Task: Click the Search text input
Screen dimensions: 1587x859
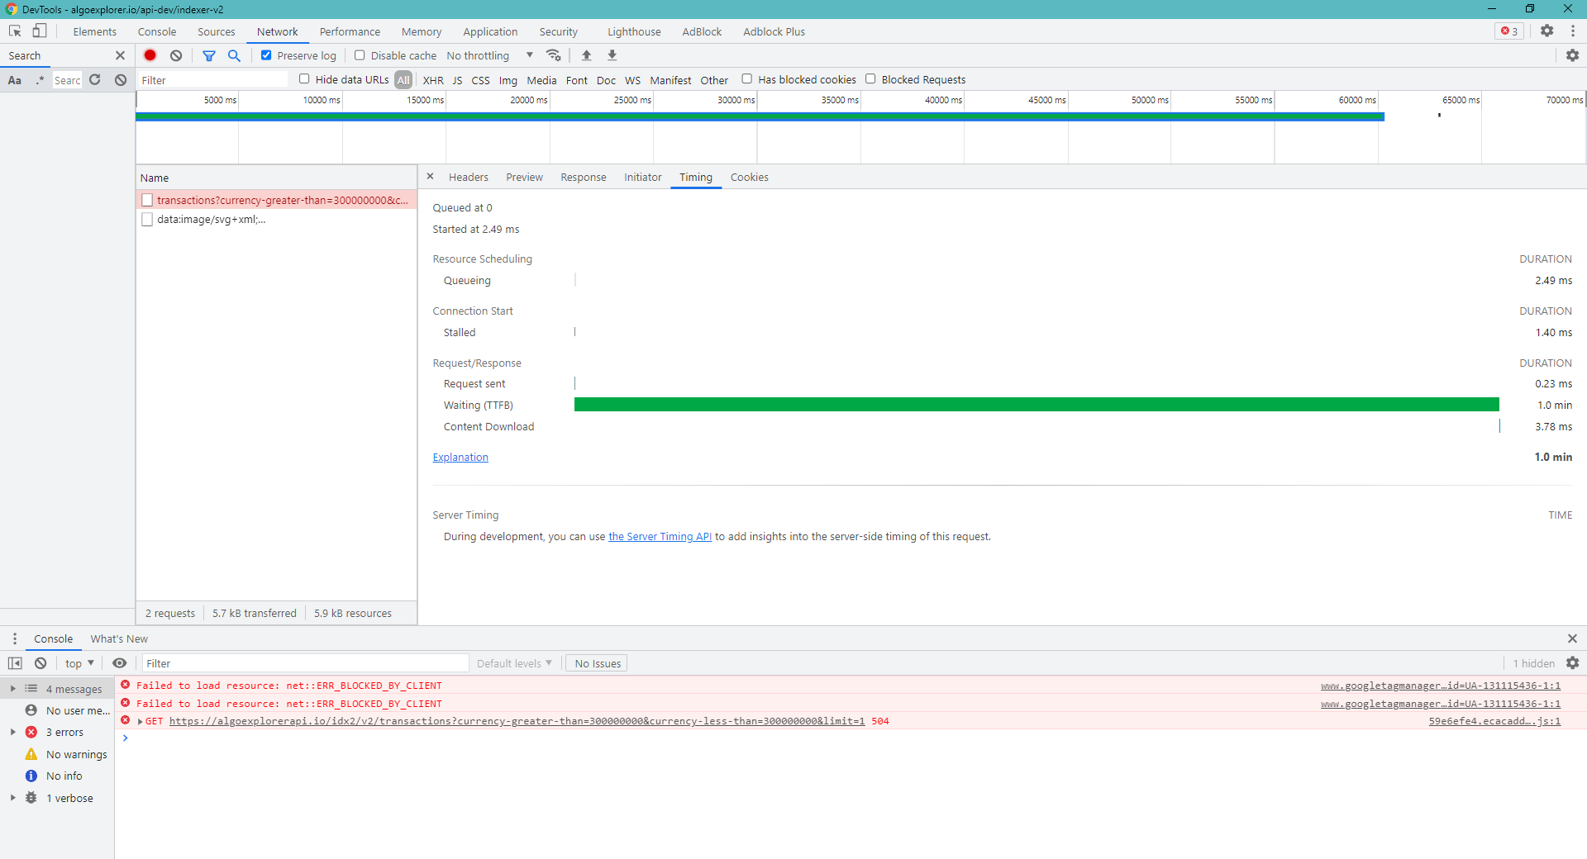Action: pos(68,80)
